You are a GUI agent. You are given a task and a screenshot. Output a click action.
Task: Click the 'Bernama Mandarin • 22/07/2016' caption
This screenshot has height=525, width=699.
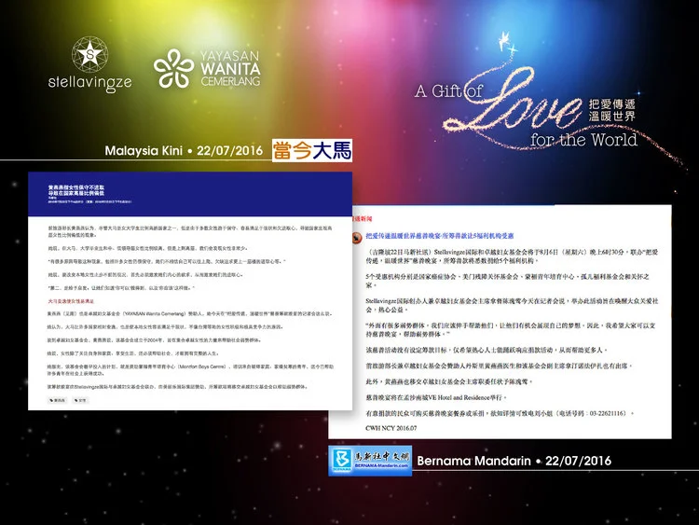(514, 461)
